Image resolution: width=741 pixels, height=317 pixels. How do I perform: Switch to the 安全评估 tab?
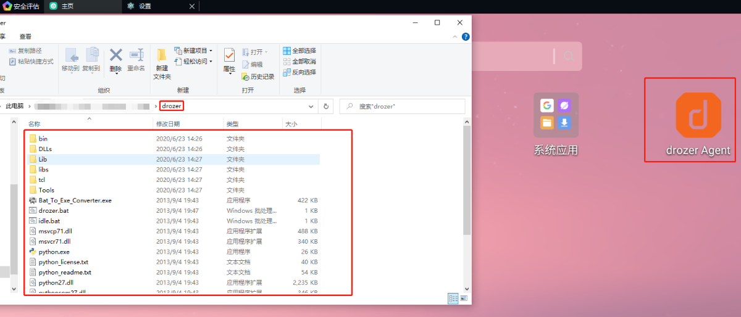[x=21, y=6]
